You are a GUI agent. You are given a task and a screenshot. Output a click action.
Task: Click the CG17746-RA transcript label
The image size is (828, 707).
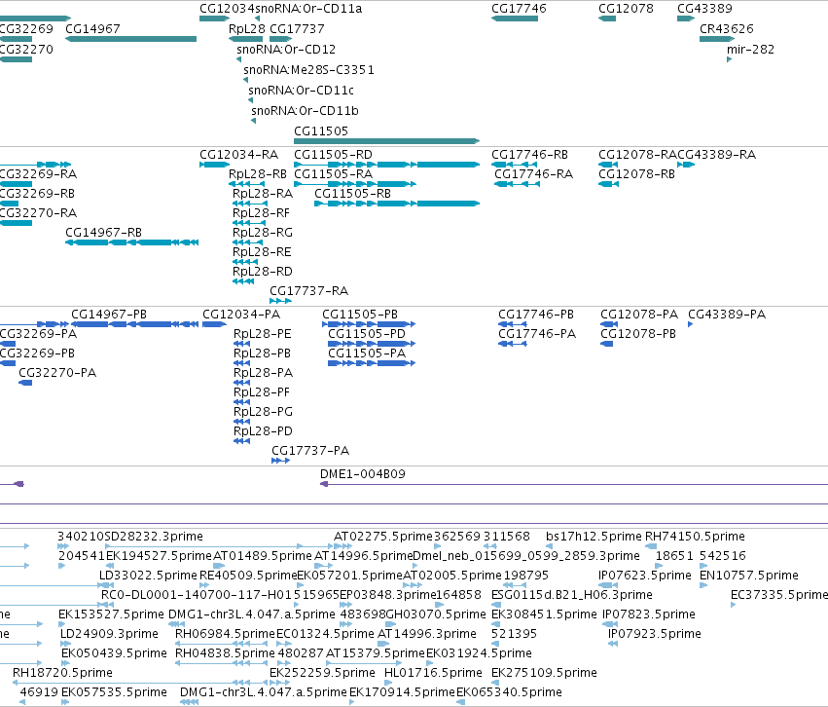[533, 174]
